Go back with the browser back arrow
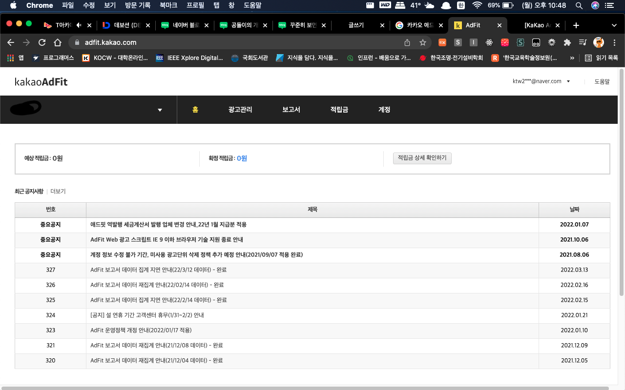The height and width of the screenshot is (390, 625). tap(11, 42)
